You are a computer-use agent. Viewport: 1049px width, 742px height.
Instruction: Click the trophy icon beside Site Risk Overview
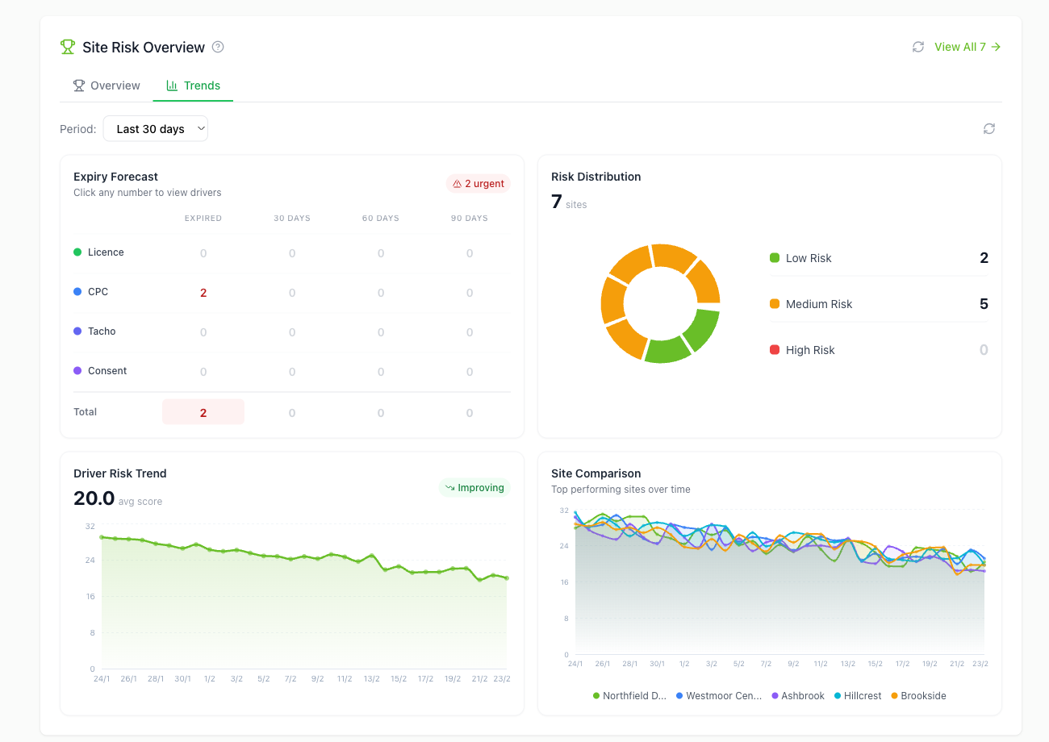[67, 47]
